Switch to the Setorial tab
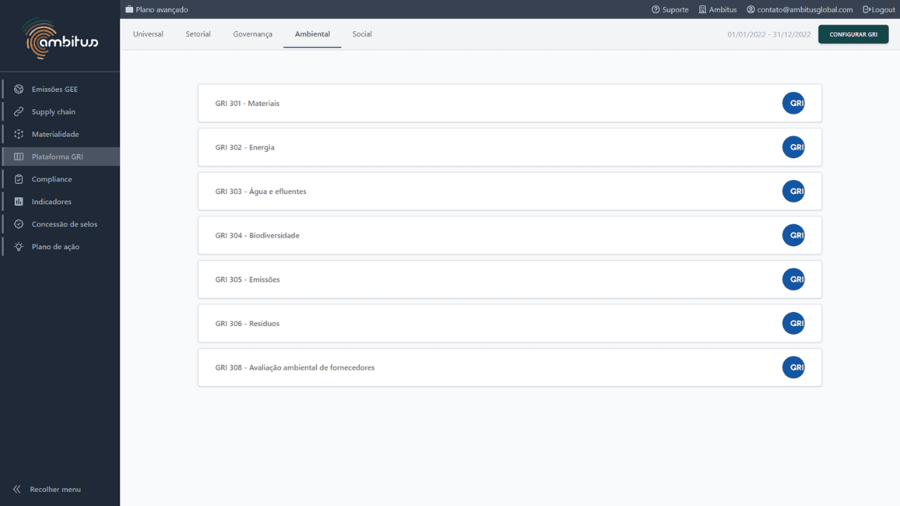900x506 pixels. (x=198, y=34)
